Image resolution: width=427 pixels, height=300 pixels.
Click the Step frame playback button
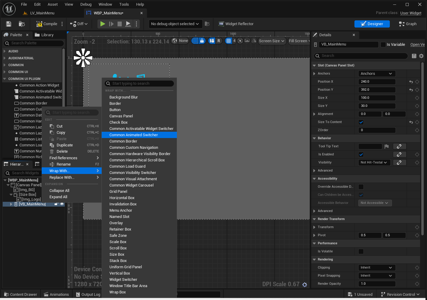tap(111, 24)
